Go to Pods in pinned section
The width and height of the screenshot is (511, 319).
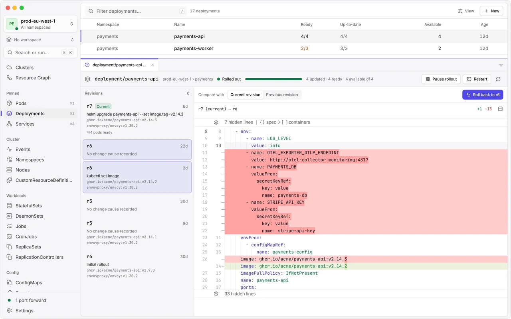pos(40,103)
